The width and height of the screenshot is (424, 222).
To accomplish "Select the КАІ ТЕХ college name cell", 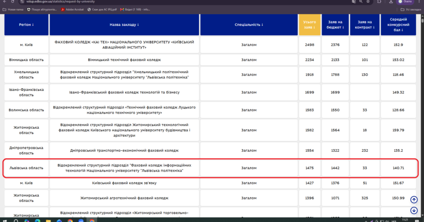I will click(x=124, y=44).
